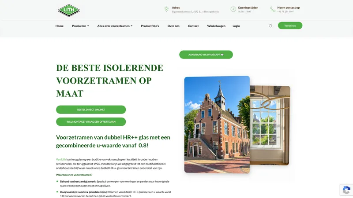
Task: Click the reCAPTCHA badge
Action: click(x=346, y=190)
